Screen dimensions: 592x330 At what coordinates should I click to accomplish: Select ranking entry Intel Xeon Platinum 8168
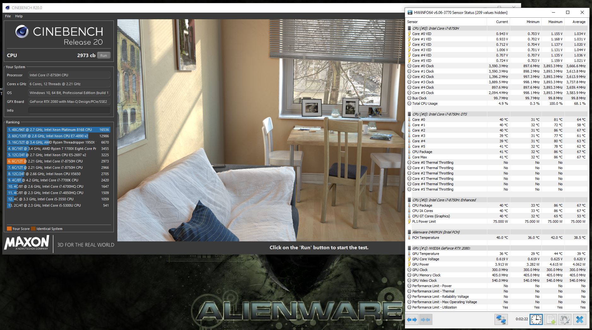click(58, 130)
